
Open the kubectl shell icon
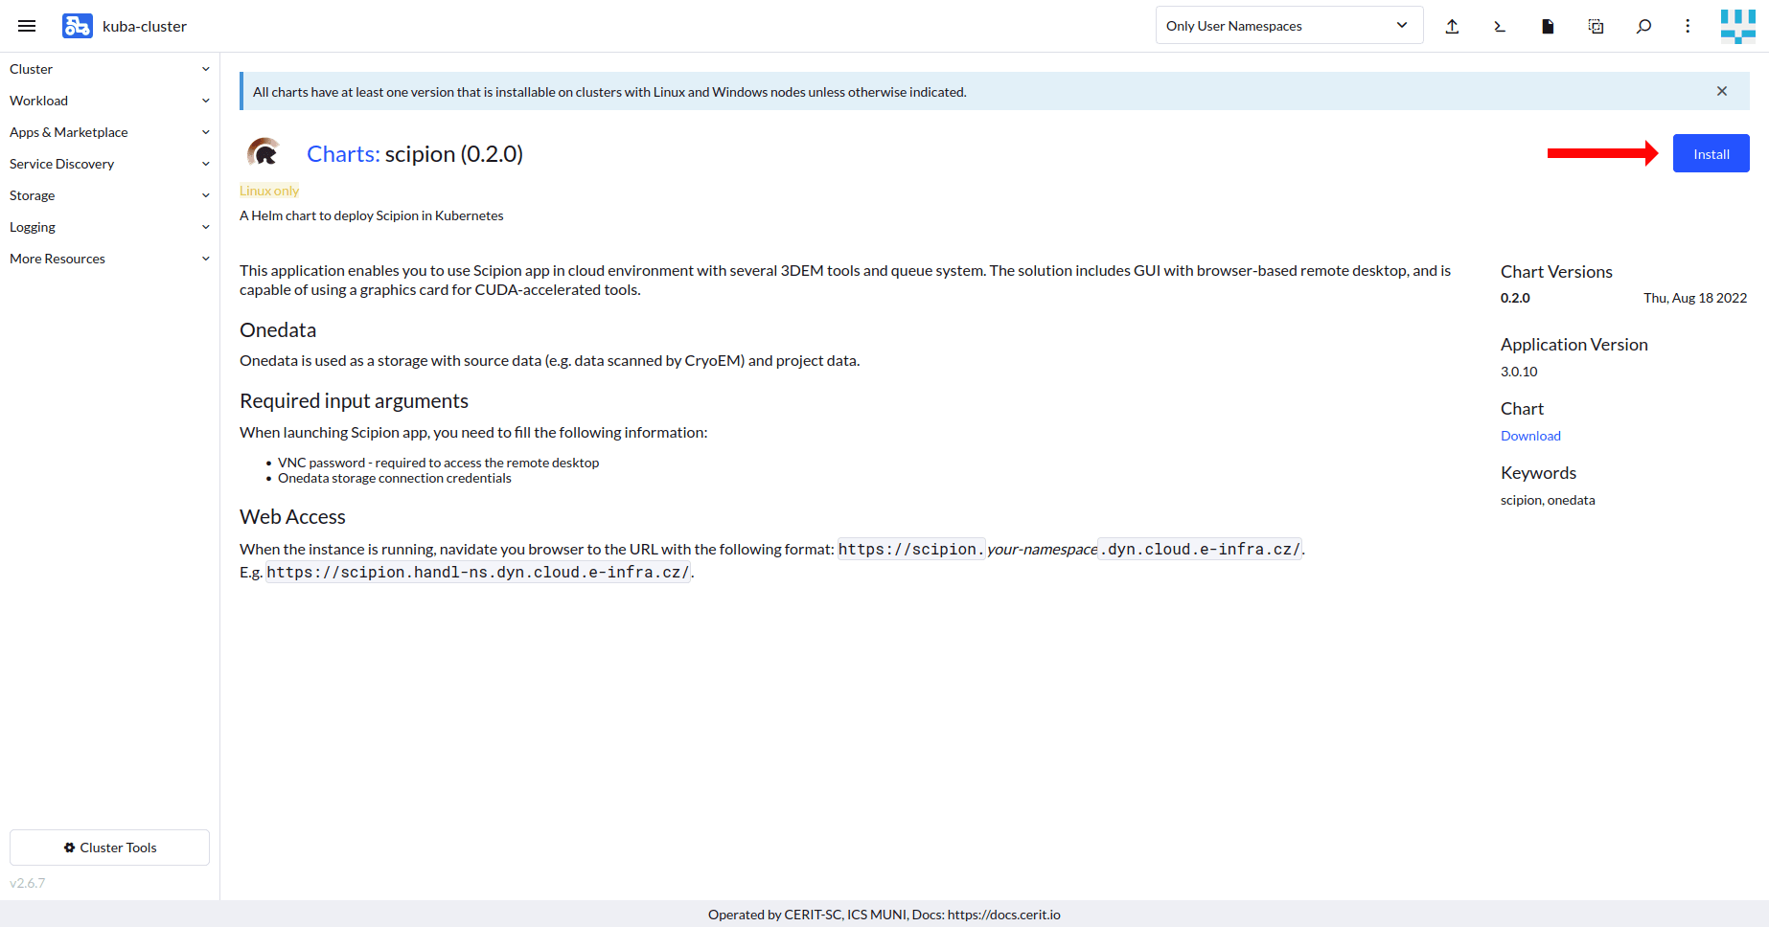tap(1500, 27)
